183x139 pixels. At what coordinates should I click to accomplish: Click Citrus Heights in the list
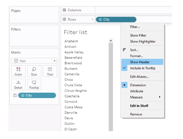76,91
